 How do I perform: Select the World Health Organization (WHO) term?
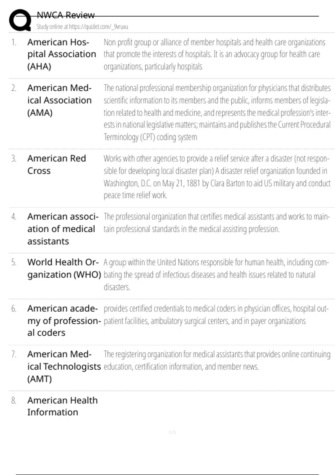[x=64, y=269]
